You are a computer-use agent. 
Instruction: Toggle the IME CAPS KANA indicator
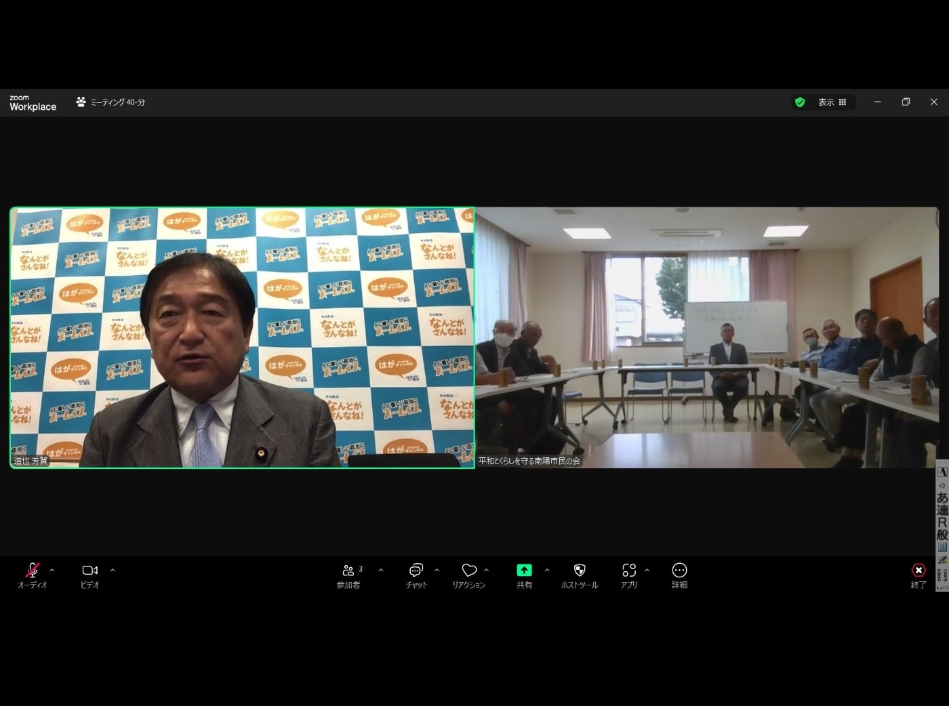pyautogui.click(x=942, y=575)
